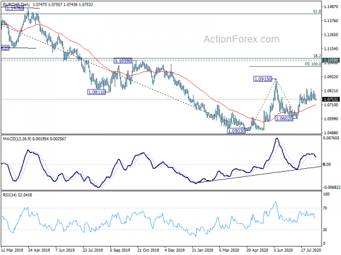Click the current price tag 1.07532
The width and height of the screenshot is (341, 255).
(330, 99)
